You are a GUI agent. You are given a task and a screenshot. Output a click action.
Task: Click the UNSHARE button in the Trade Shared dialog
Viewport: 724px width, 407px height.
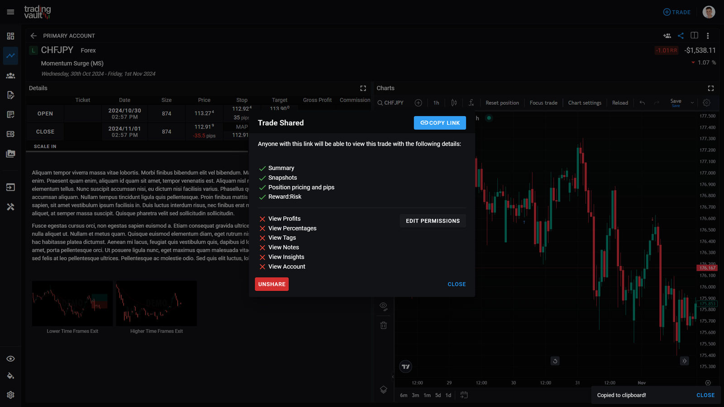coord(271,284)
